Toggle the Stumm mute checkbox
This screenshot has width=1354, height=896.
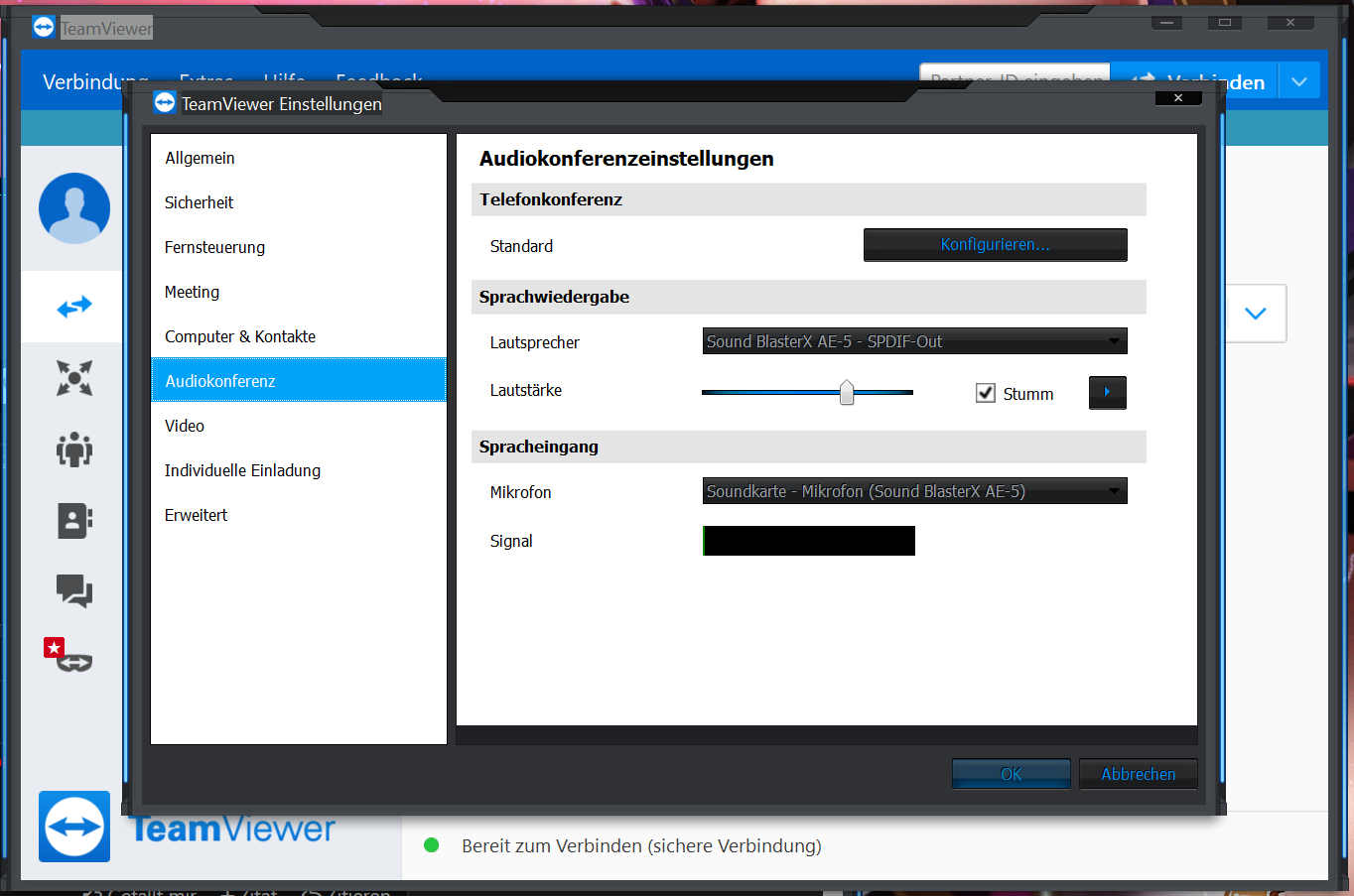tap(986, 393)
